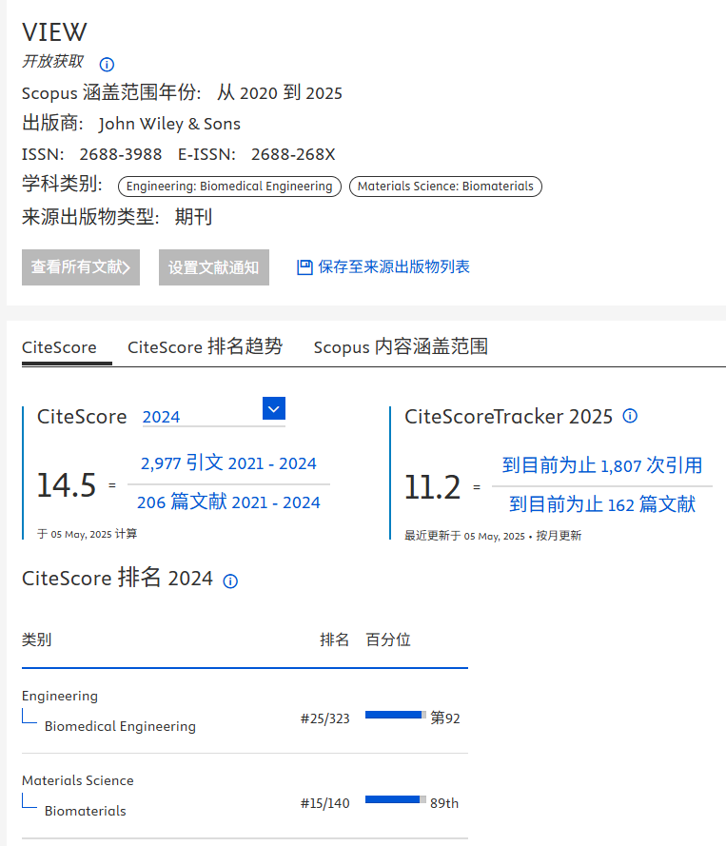Open the CiteScore year dropdown arrow
The image size is (726, 846).
(274, 409)
